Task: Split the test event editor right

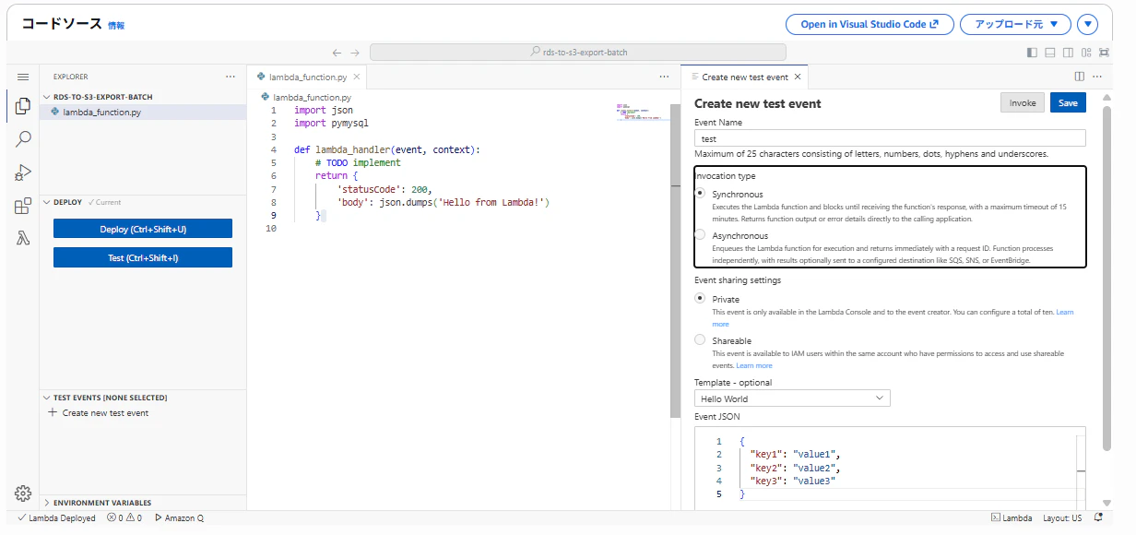Action: [1080, 77]
